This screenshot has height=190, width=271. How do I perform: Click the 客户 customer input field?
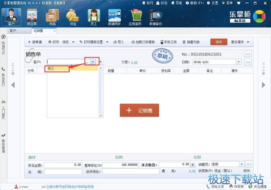(x=69, y=62)
